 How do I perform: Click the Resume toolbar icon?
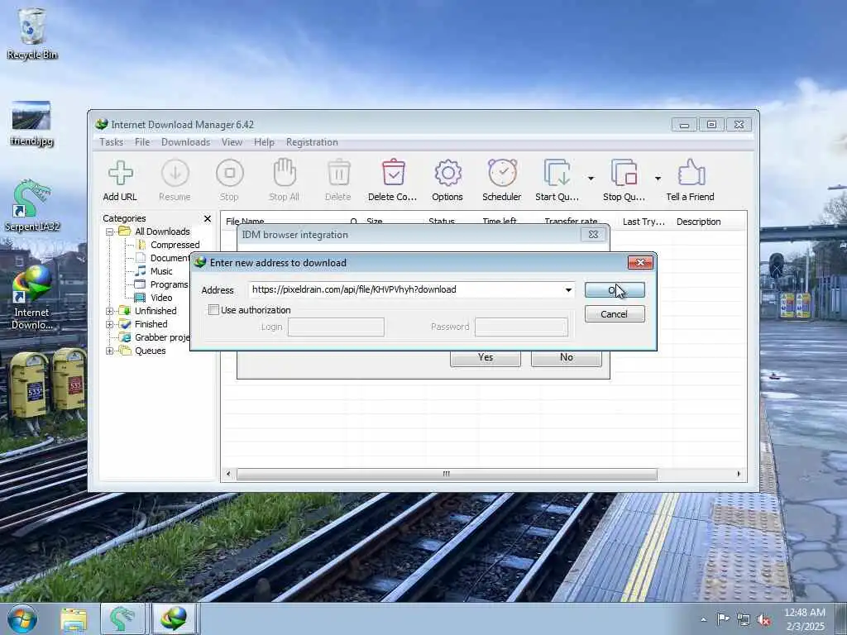pos(175,174)
